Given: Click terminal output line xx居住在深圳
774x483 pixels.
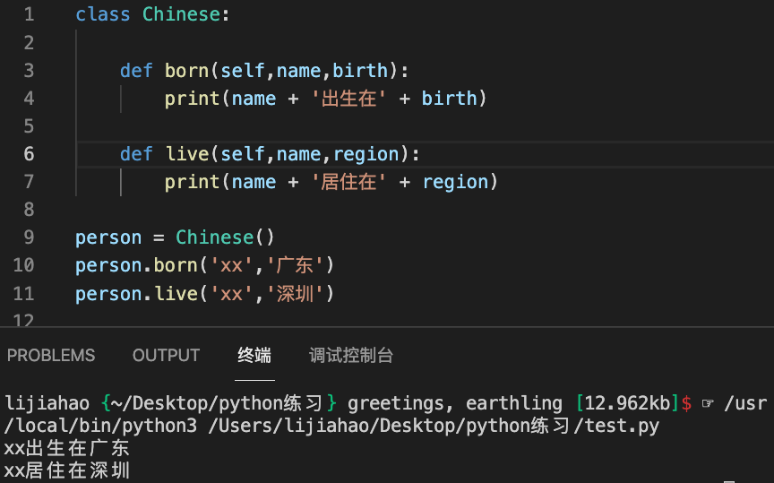Looking at the screenshot, I should coord(67,470).
